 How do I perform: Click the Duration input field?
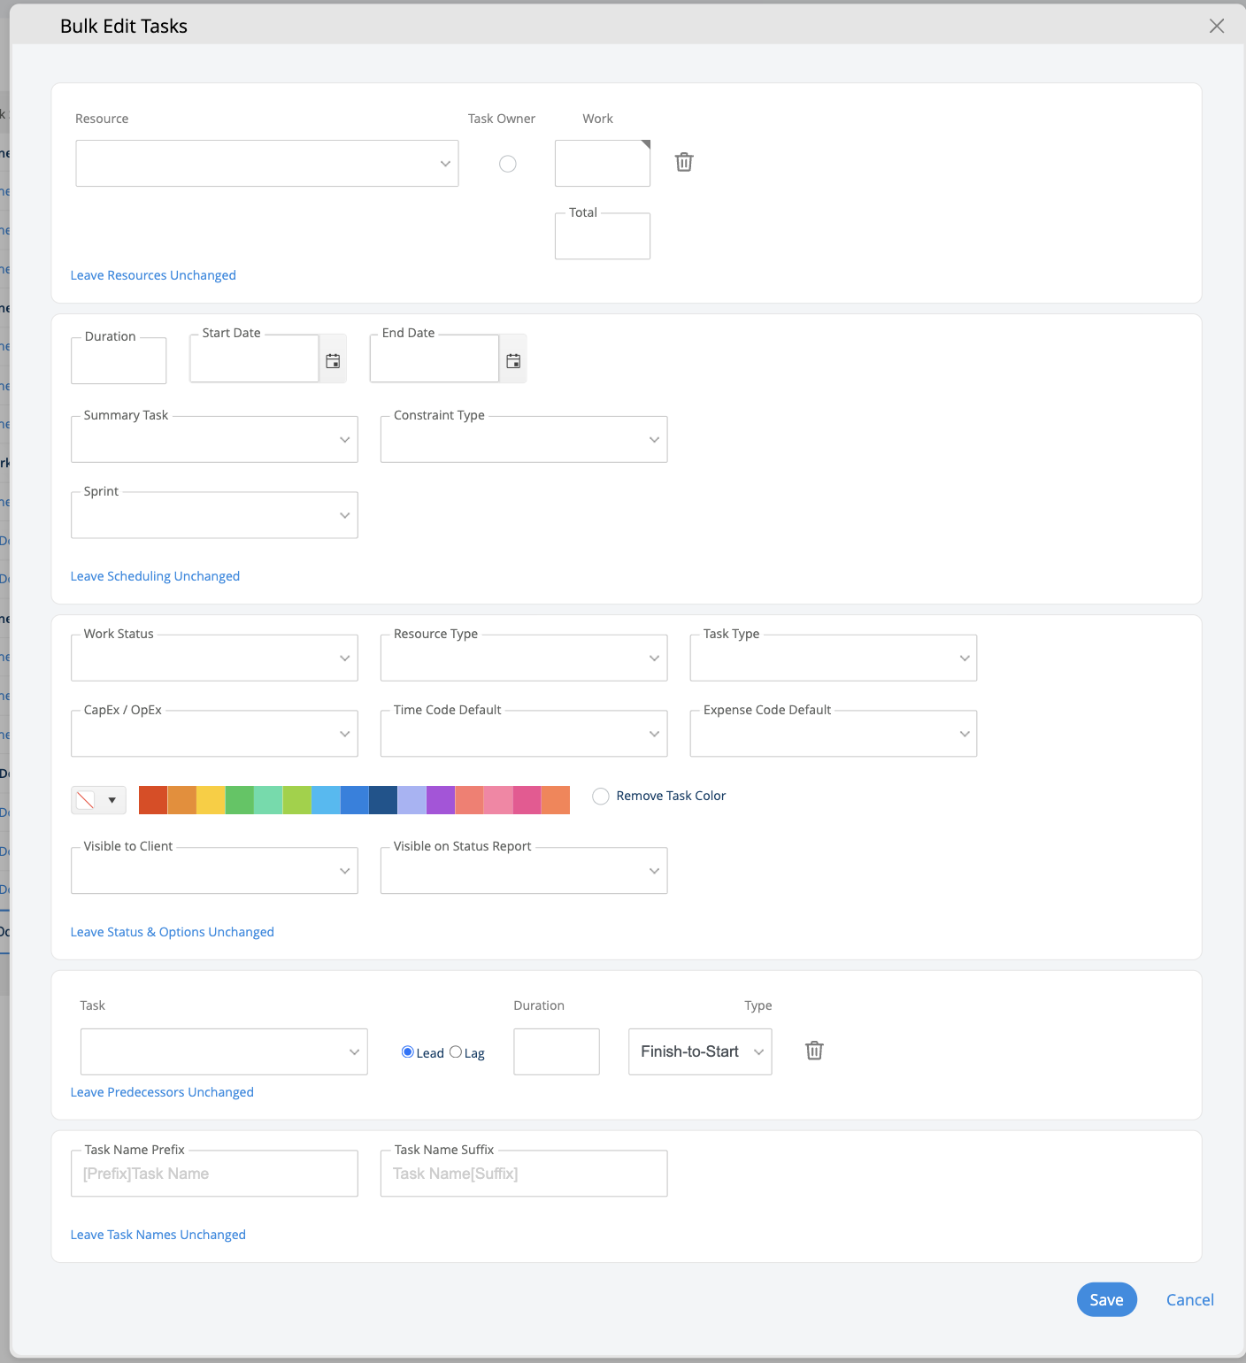119,360
